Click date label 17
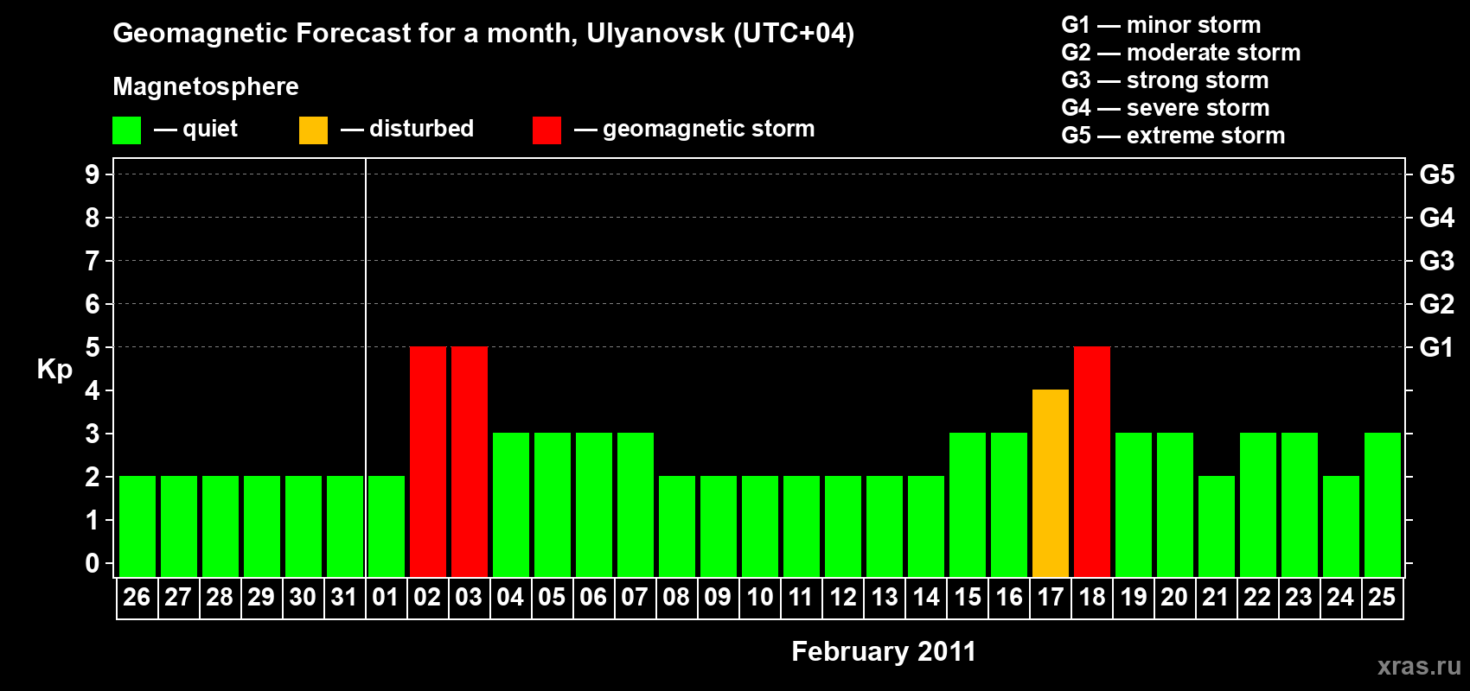Viewport: 1470px width, 691px height. 1051,598
